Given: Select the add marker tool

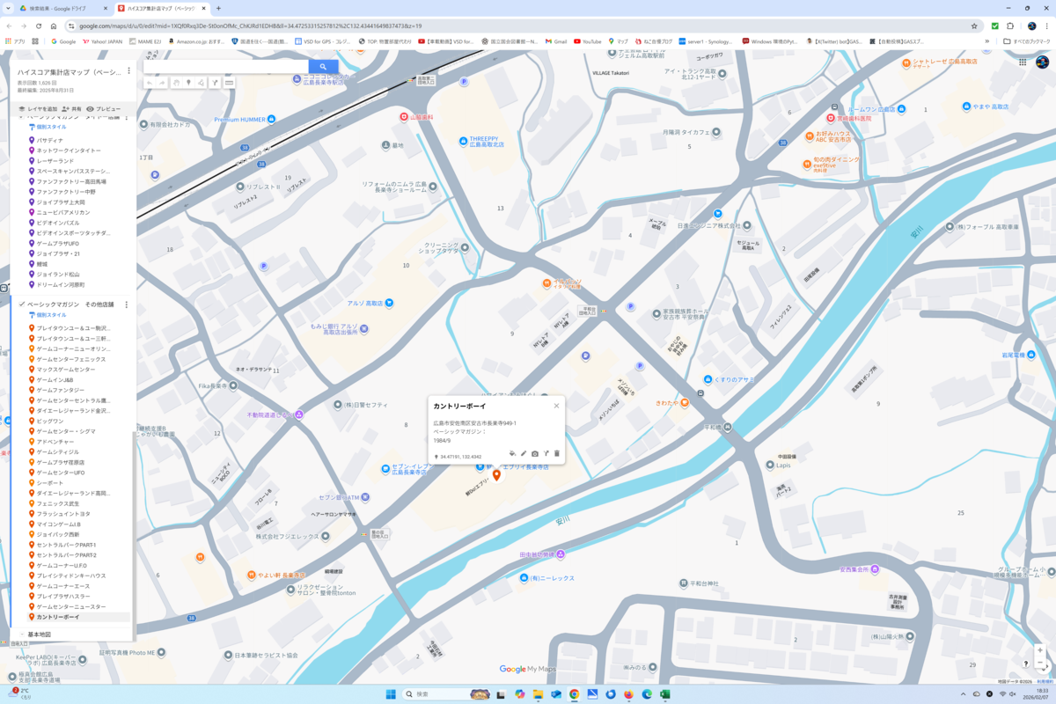Looking at the screenshot, I should click(188, 83).
